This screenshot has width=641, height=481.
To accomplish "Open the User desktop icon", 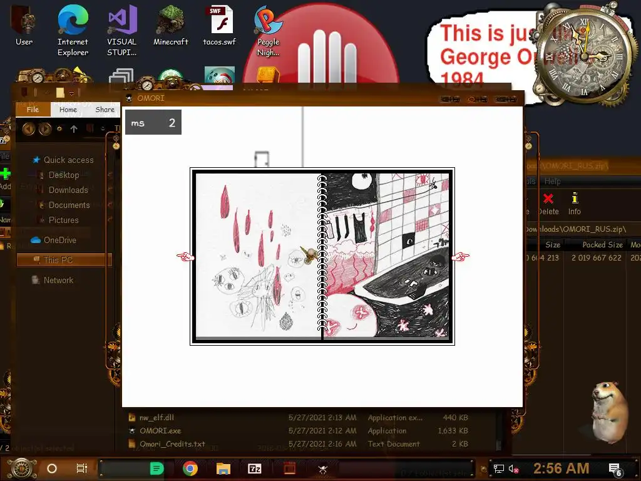I will click(x=24, y=25).
